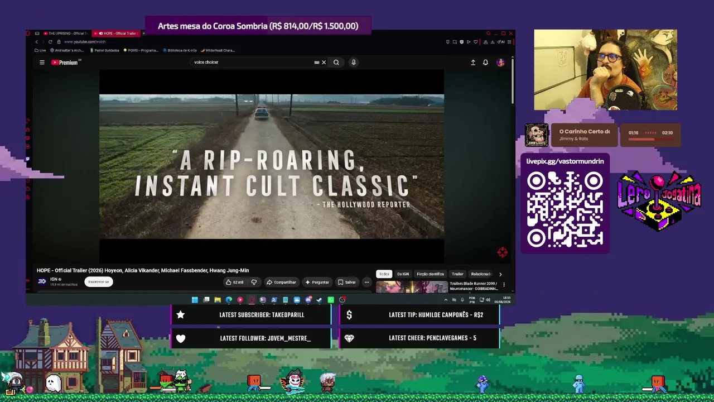Like the HOPE trailer video (62 mil)

[x=234, y=283]
